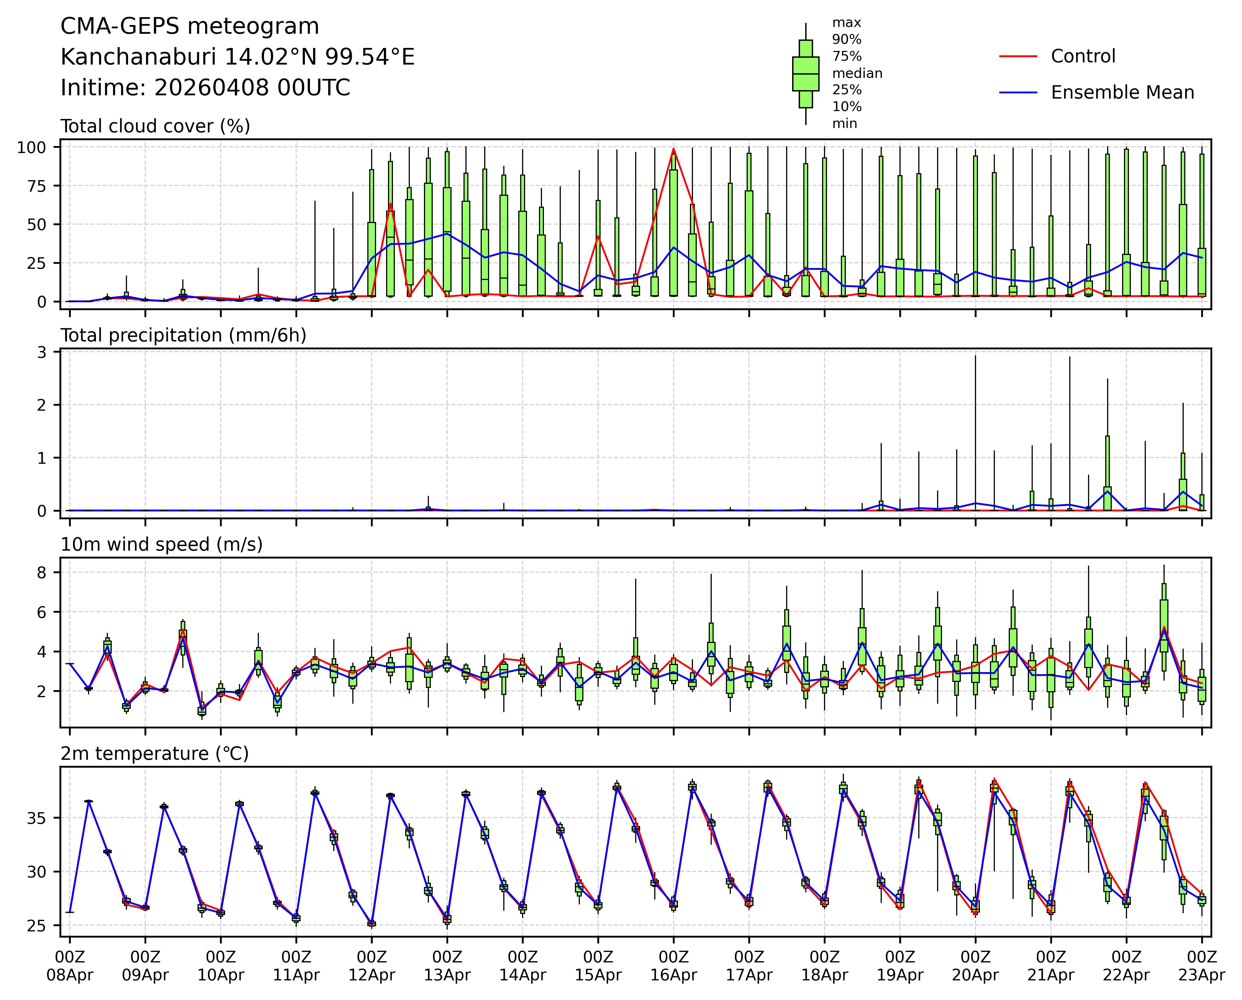Click the blue Ensemble Mean legend line
Screen dimensions: 1242x1000
click(x=1018, y=93)
